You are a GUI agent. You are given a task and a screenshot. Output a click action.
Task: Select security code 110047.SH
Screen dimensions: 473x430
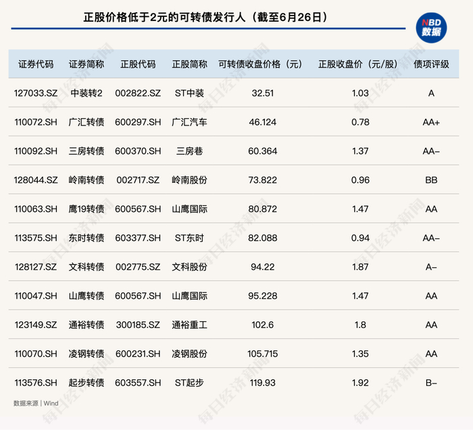tap(36, 296)
